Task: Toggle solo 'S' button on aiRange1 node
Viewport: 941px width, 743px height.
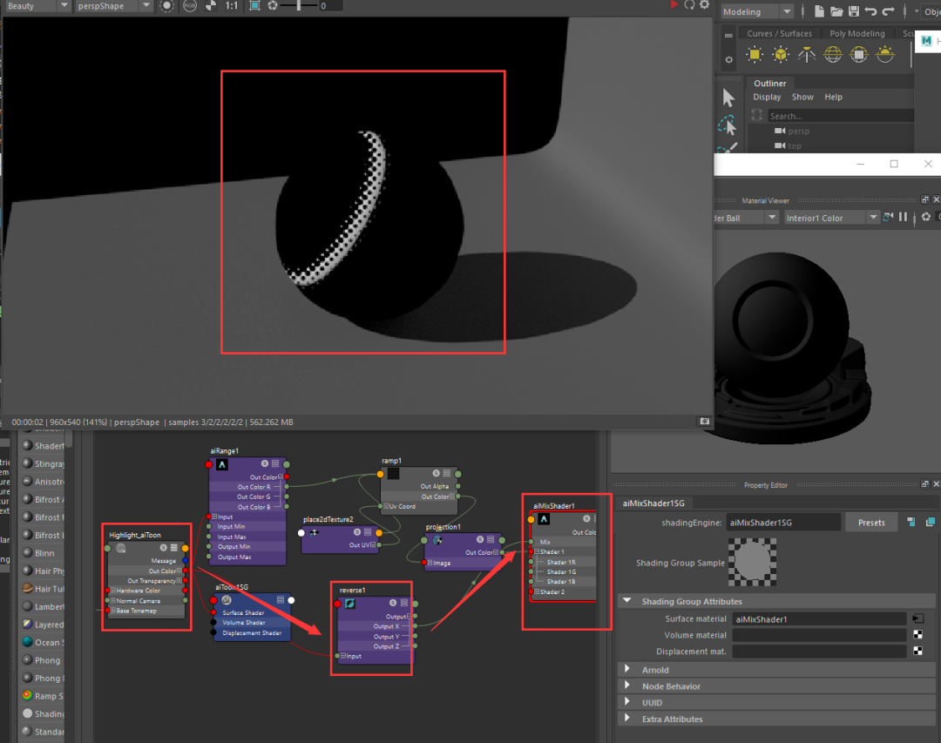Action: click(x=265, y=464)
